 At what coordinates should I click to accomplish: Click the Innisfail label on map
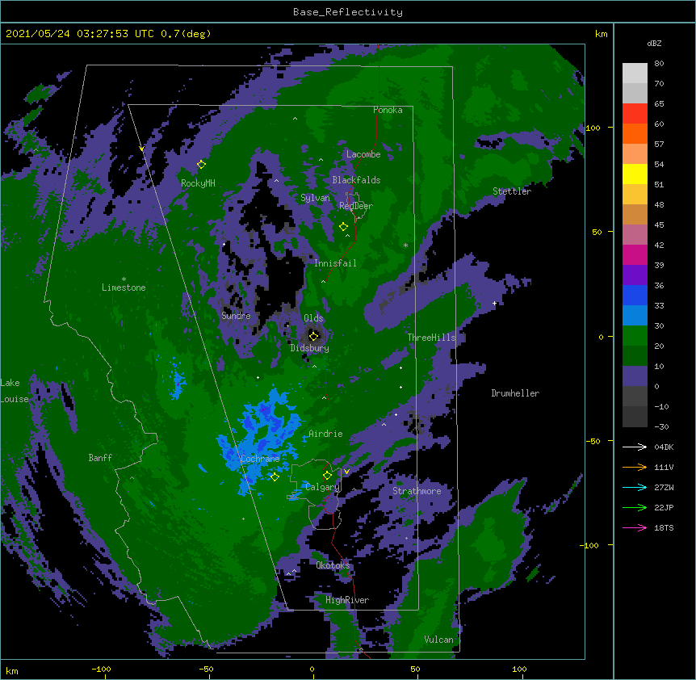click(335, 263)
